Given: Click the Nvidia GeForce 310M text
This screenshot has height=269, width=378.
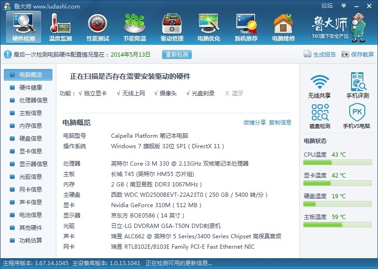Looking at the screenshot, I should pyautogui.click(x=156, y=205).
